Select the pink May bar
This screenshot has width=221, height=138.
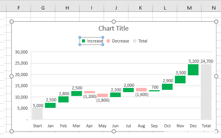102,95
